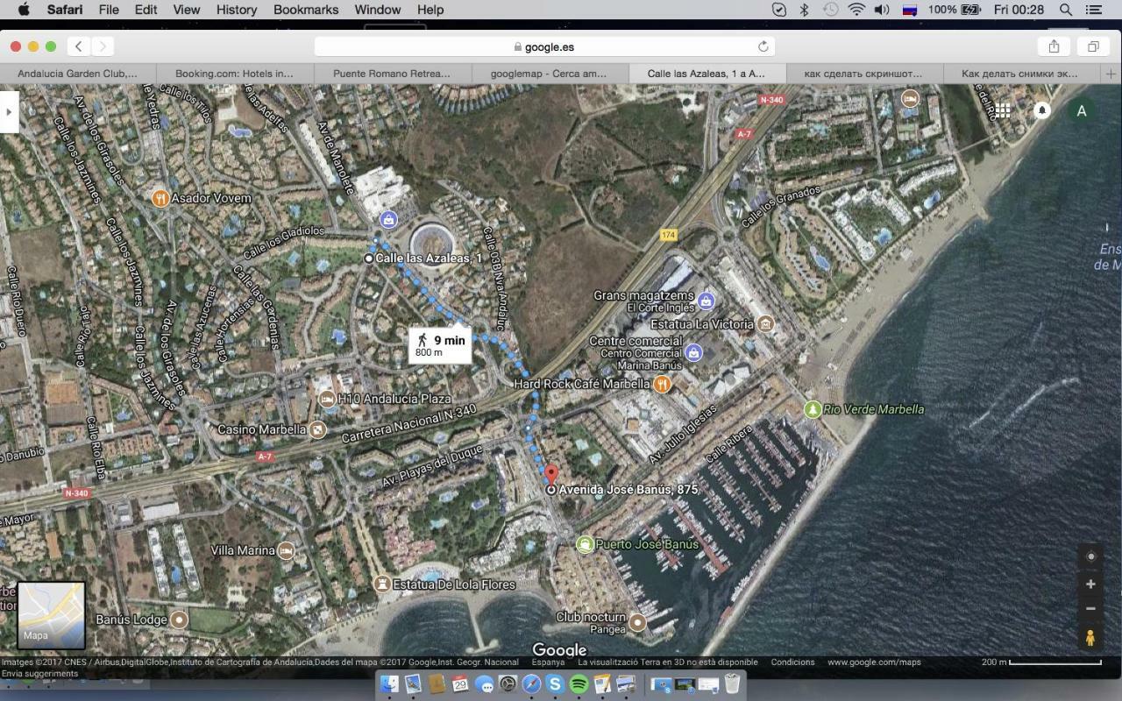Click the Estatua De Lola Flores marker
Screen dimensions: 1122x701
pos(383,584)
